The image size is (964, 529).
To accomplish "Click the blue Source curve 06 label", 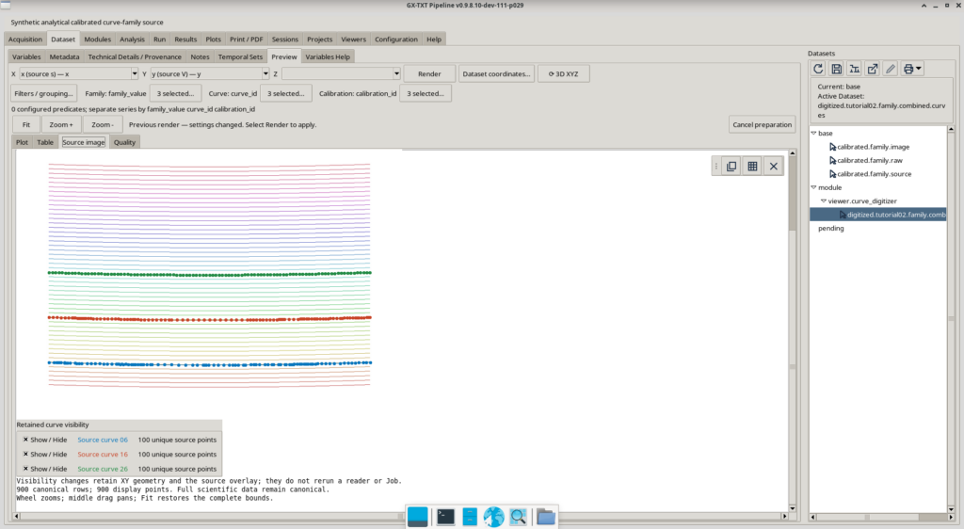I will pyautogui.click(x=103, y=440).
